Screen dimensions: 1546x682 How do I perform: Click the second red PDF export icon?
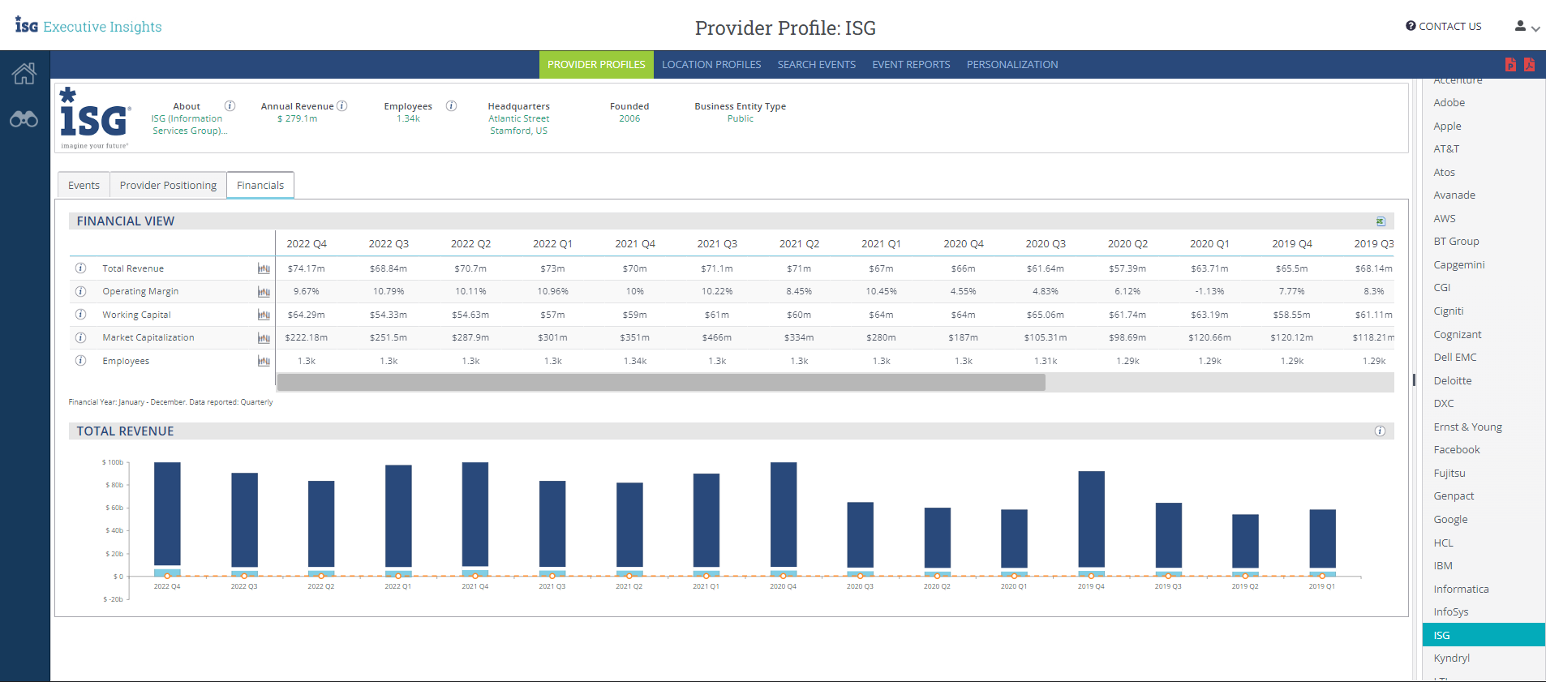(x=1529, y=64)
